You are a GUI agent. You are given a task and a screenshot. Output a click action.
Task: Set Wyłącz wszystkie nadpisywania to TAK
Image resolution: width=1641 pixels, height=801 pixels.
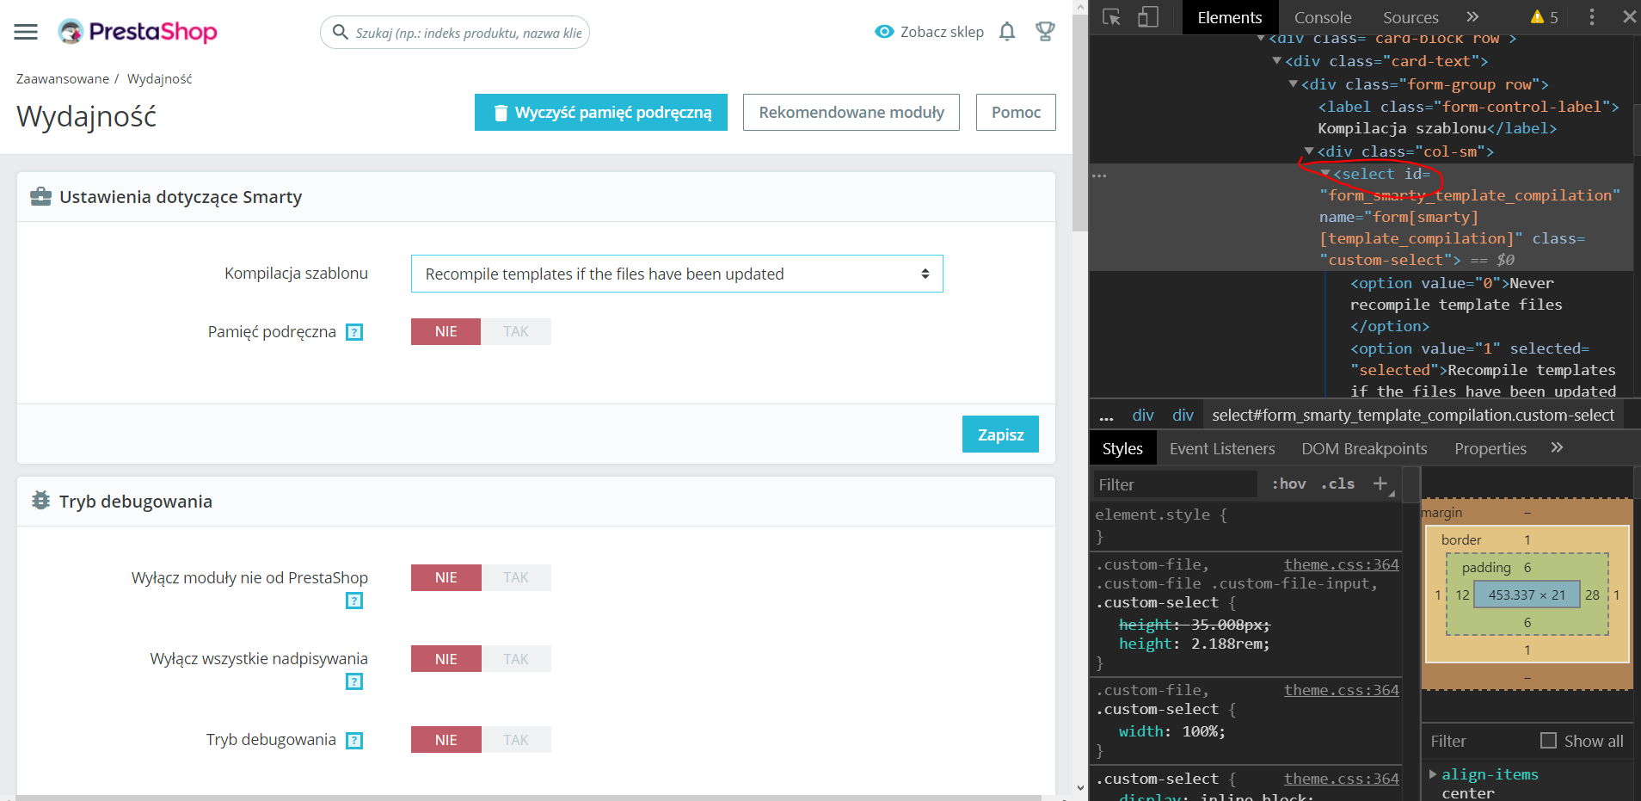516,659
